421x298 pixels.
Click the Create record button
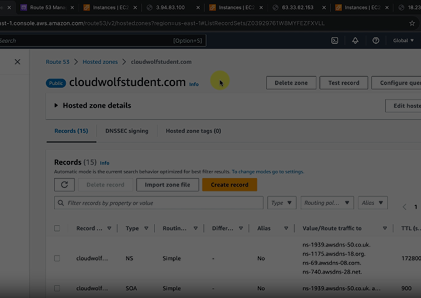click(229, 185)
